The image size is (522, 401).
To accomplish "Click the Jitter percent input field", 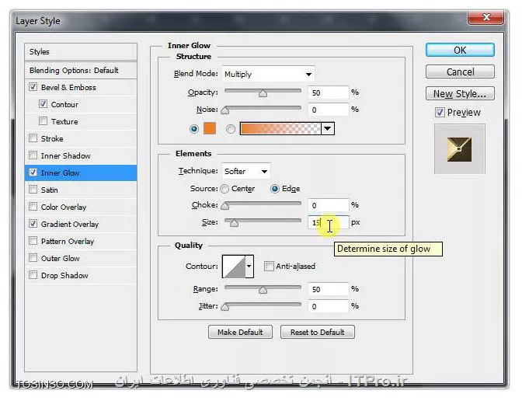I will [329, 306].
